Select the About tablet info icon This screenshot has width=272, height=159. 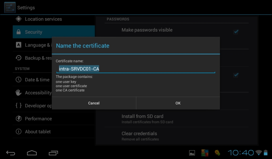19,132
